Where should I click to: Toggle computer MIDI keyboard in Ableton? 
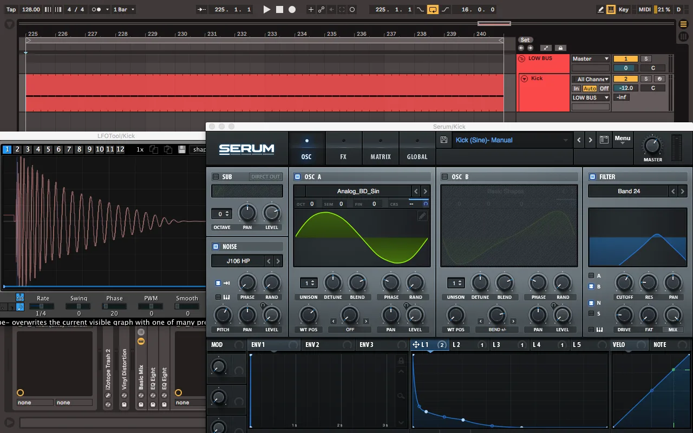[611, 9]
